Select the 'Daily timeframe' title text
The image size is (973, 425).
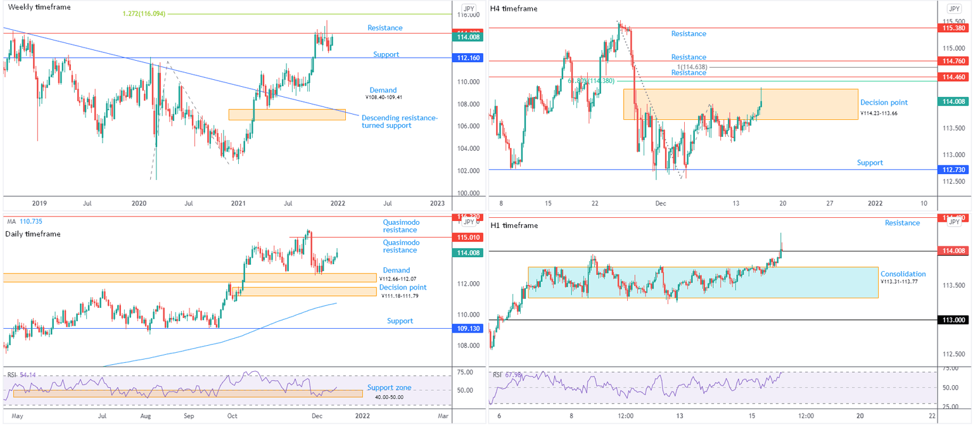click(x=33, y=234)
